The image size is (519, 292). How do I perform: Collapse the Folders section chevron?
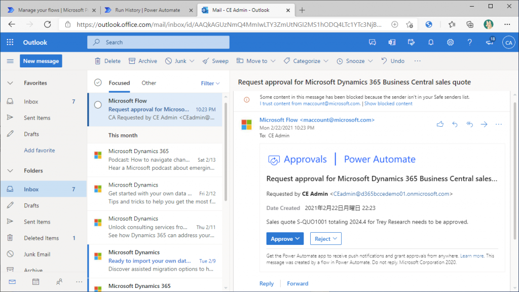click(x=10, y=170)
